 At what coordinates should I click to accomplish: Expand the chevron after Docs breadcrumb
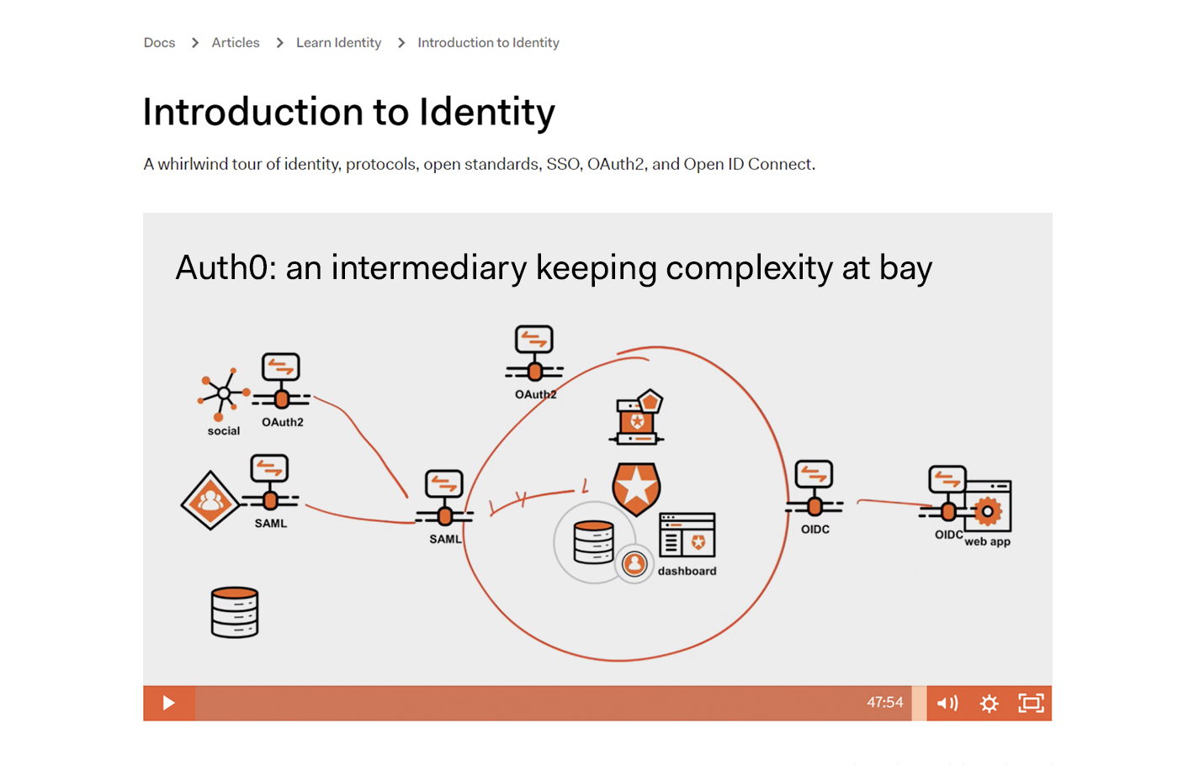[x=194, y=42]
